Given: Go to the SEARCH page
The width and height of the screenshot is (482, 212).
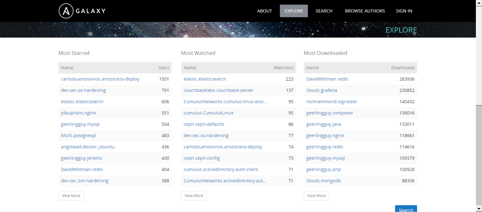Looking at the screenshot, I should (x=324, y=11).
